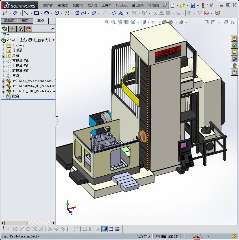Toggle the angle snap icon in bottom toolbar
The image size is (239, 240).
pos(98,229)
